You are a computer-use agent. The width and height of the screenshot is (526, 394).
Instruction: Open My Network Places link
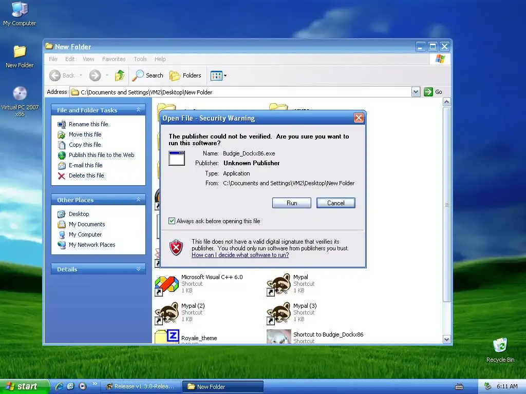[92, 245]
